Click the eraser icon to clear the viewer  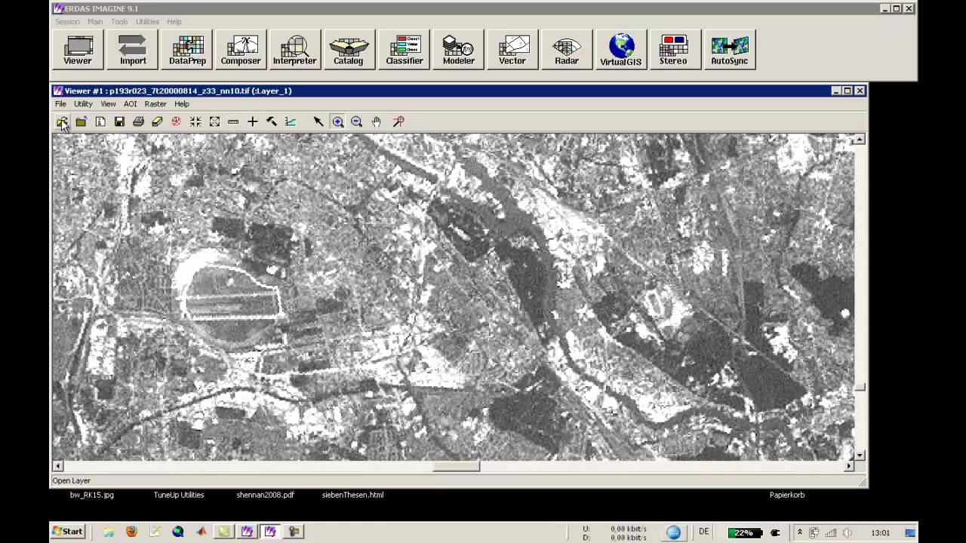pos(157,121)
